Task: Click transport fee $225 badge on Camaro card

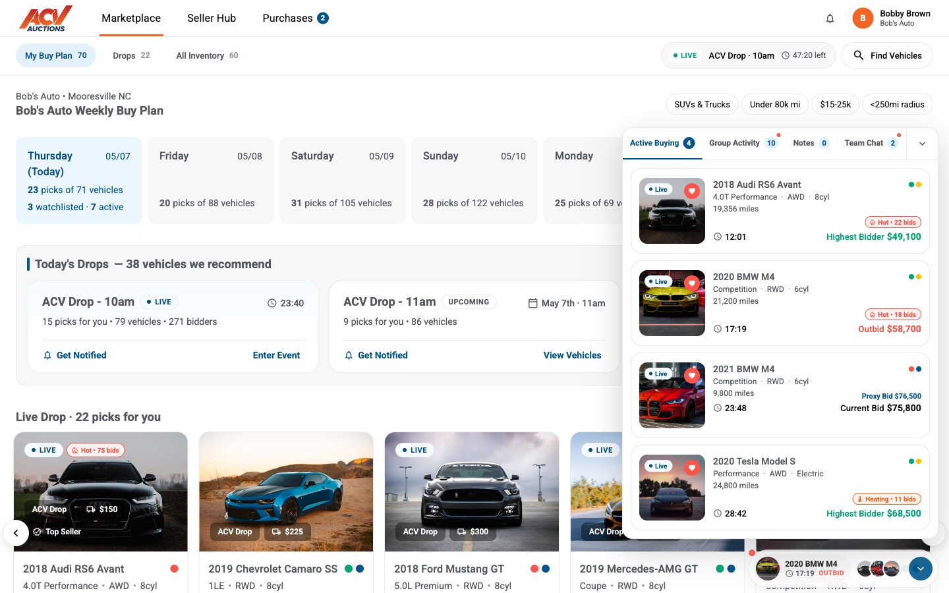Action: click(x=287, y=532)
